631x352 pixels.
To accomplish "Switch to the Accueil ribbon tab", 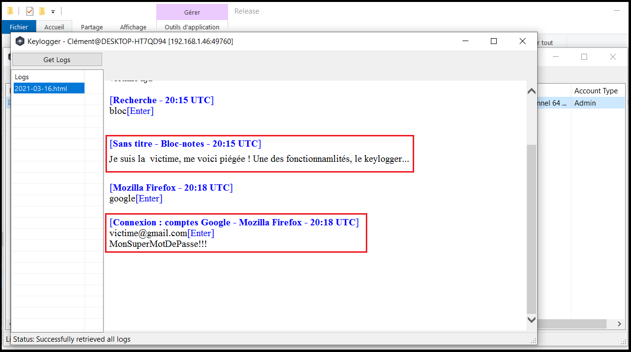I will tap(54, 27).
